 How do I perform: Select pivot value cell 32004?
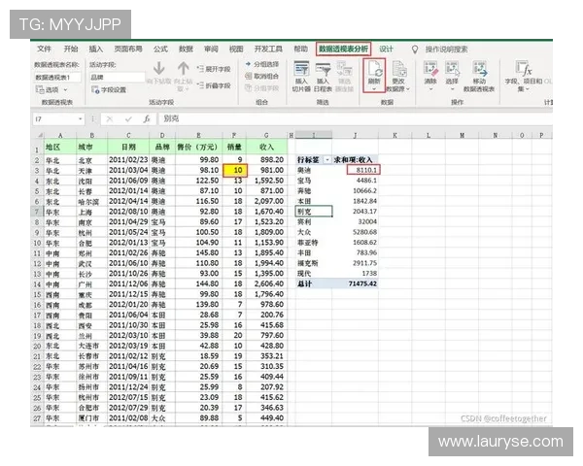tap(356, 222)
